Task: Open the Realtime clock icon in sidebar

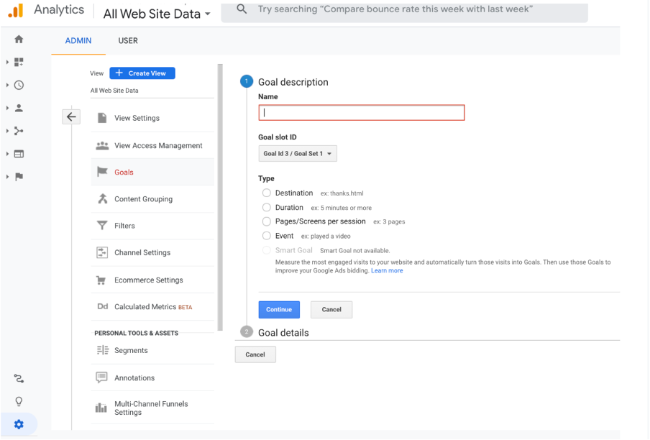Action: 19,85
